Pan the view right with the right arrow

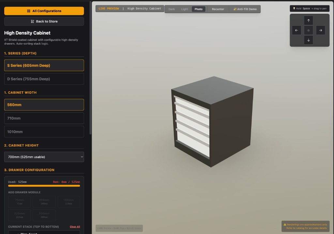point(320,30)
